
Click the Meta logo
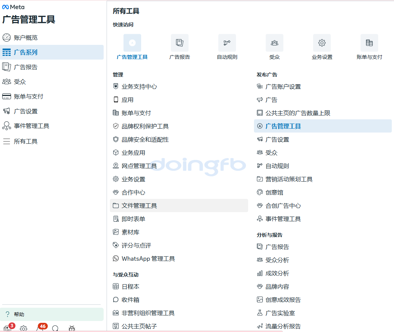click(13, 7)
